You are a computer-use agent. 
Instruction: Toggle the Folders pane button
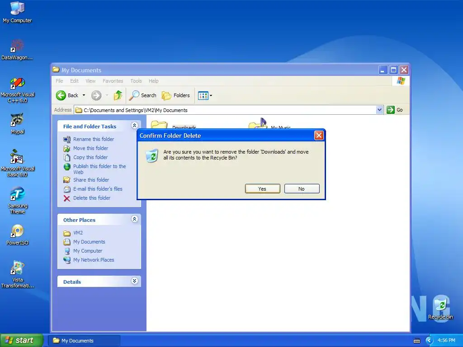176,95
